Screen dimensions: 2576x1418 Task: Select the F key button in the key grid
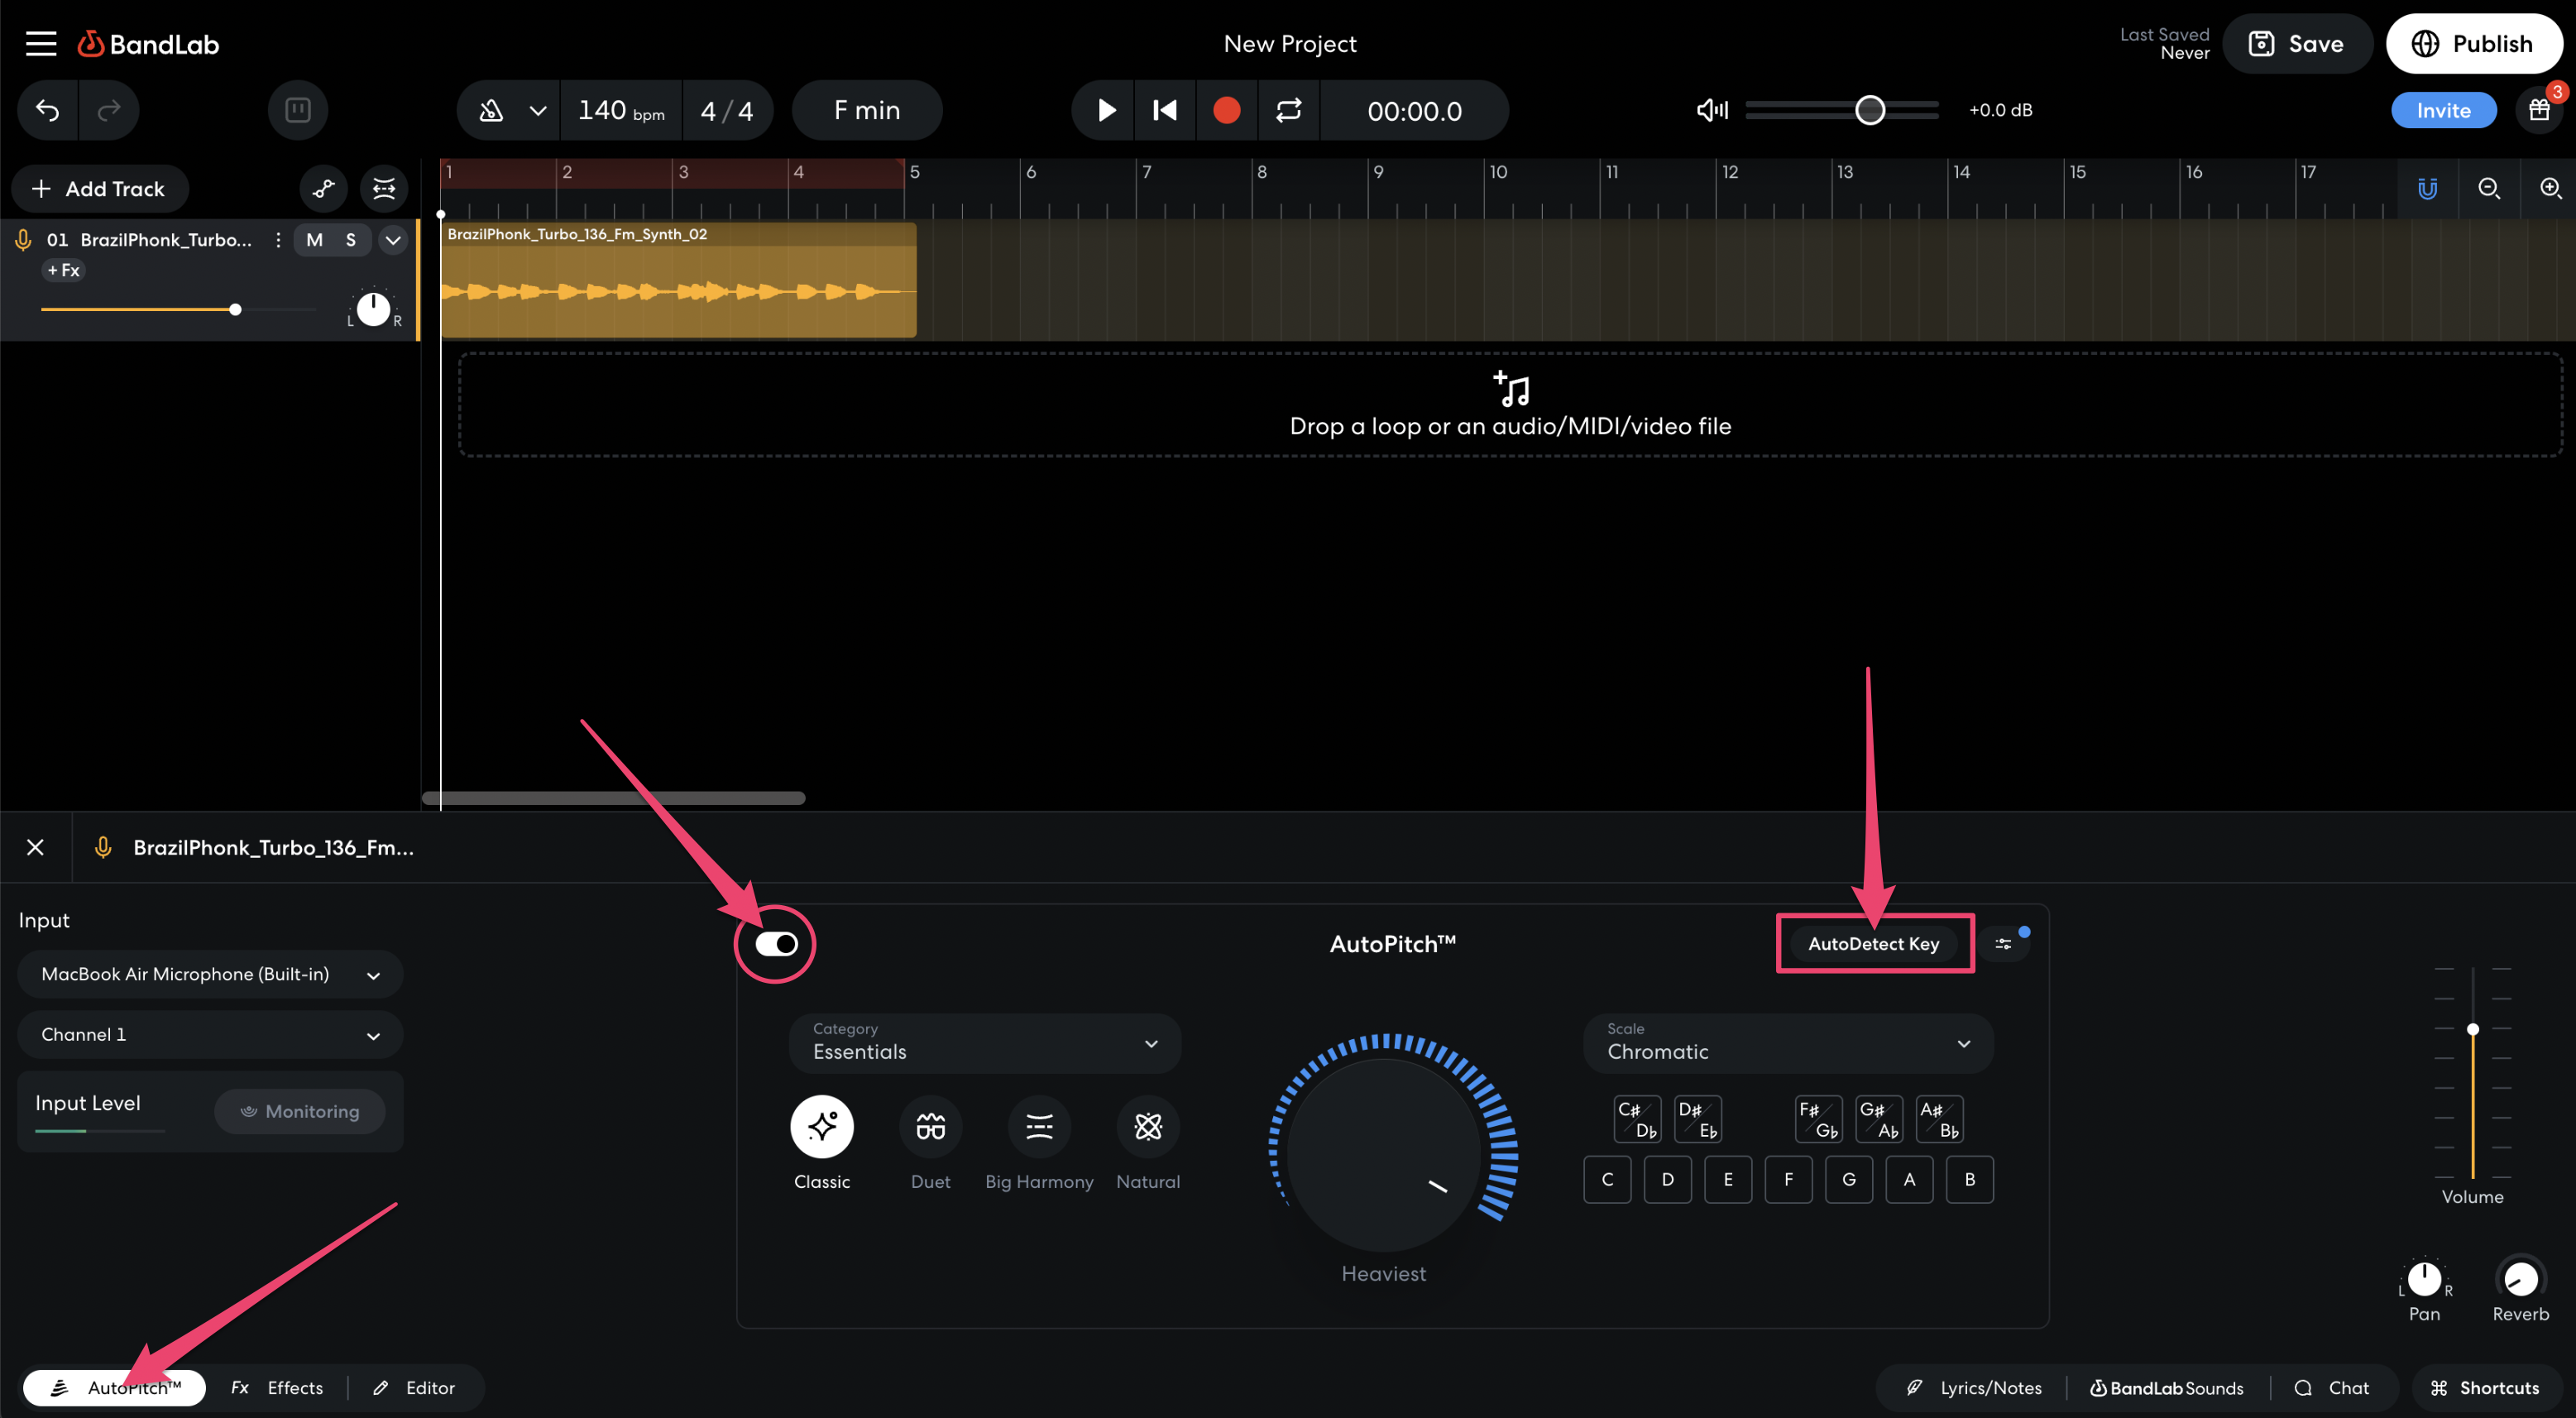1789,1179
